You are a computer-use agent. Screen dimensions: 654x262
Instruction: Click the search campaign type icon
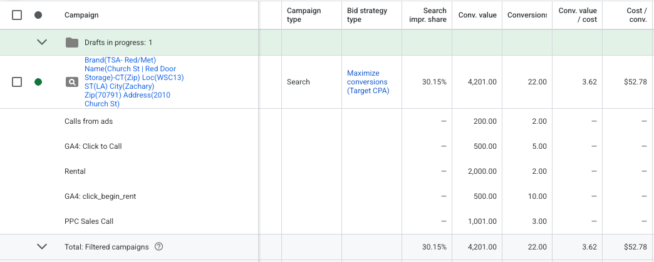click(72, 82)
